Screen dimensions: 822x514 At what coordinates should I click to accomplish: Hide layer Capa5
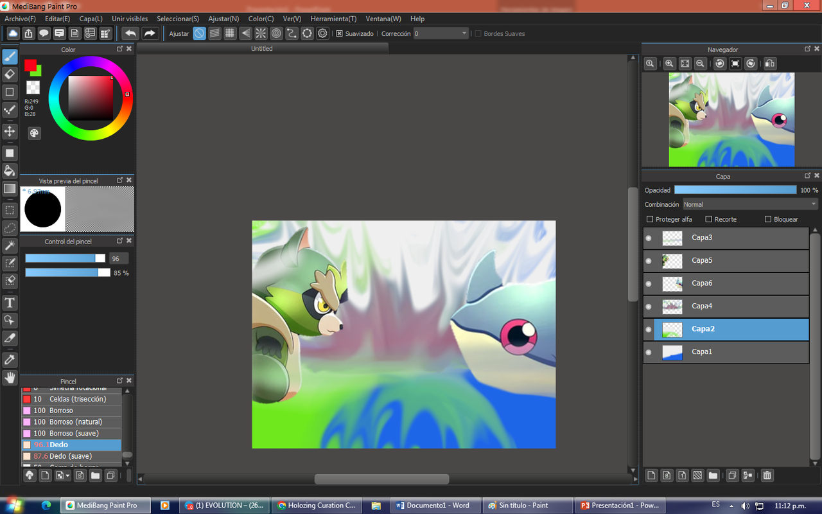point(649,261)
